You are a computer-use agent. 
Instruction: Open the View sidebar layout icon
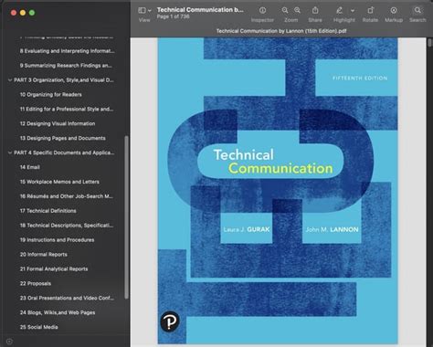pos(142,10)
